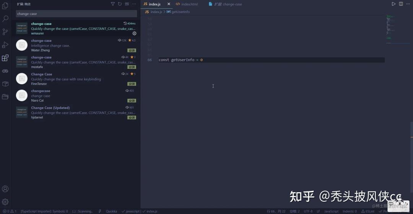Image resolution: width=413 pixels, height=214 pixels.
Task: Click the clear search results icon
Action: (127, 4)
